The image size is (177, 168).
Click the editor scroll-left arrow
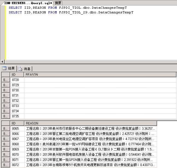(2, 62)
